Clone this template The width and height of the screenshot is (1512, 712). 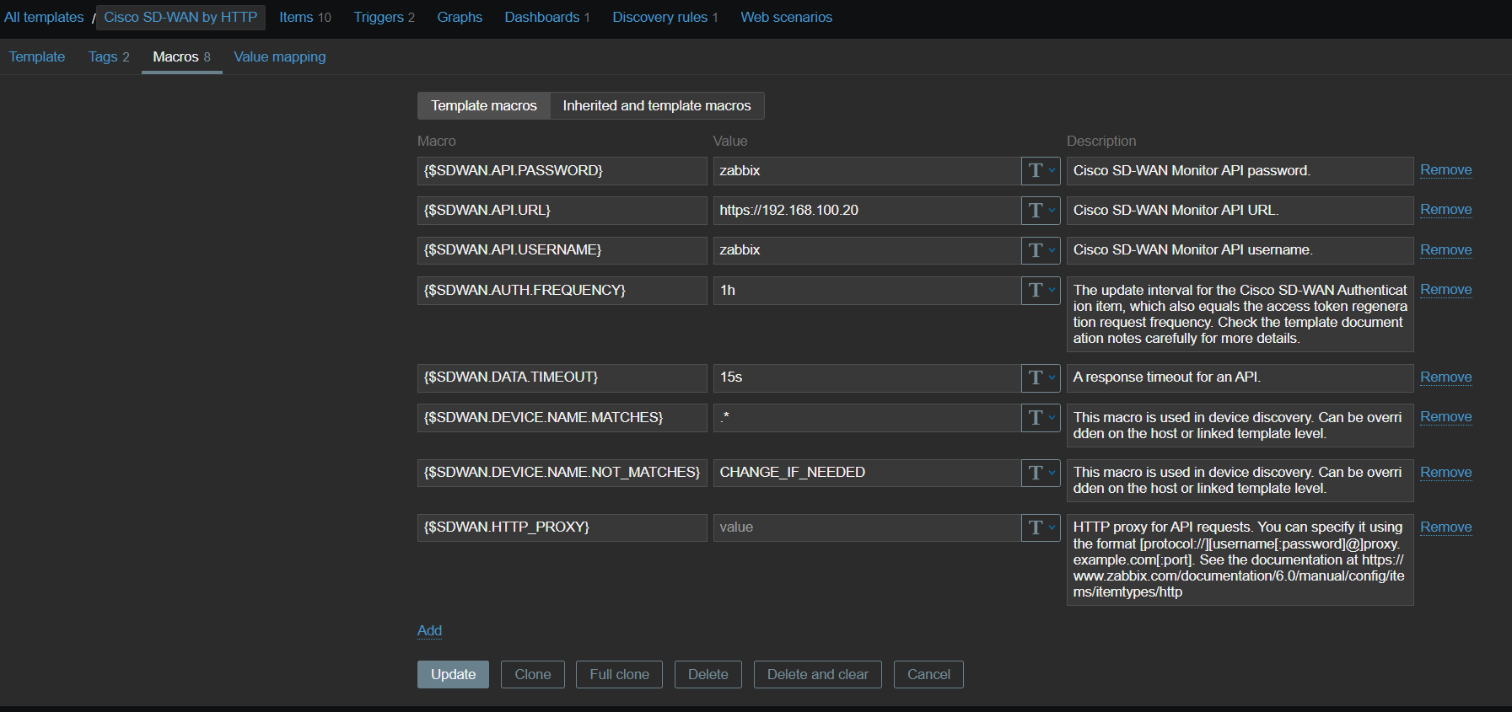[533, 675]
